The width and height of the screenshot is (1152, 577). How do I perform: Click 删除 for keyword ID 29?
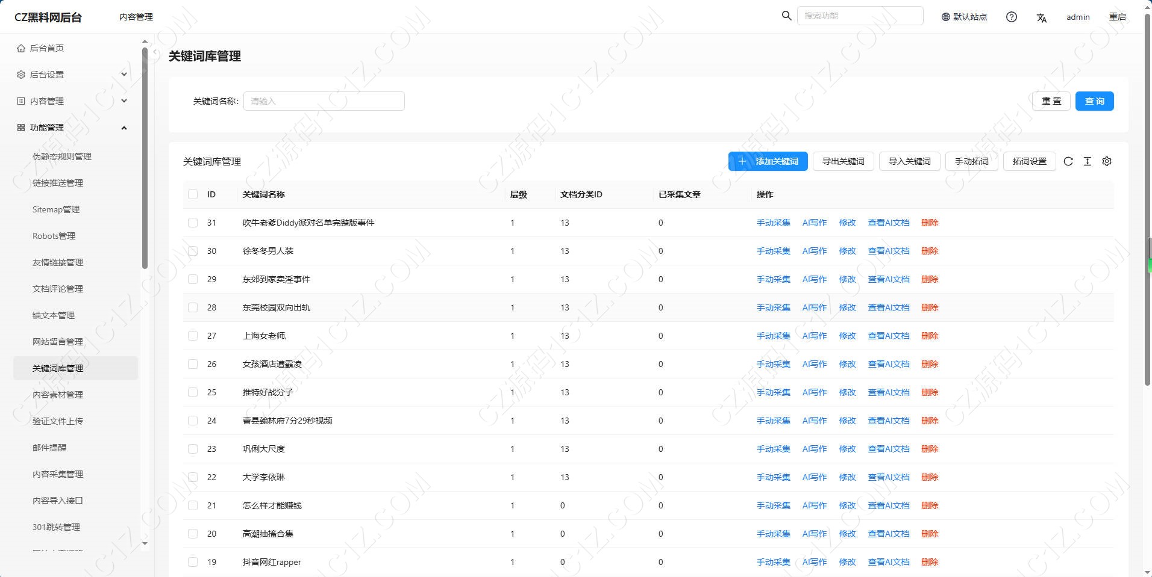coord(930,279)
